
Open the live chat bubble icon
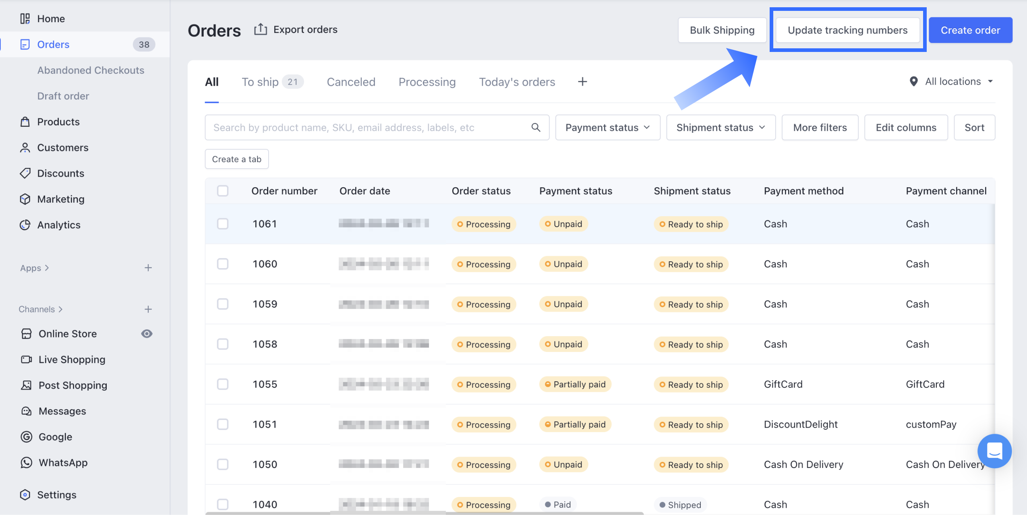[x=994, y=451]
